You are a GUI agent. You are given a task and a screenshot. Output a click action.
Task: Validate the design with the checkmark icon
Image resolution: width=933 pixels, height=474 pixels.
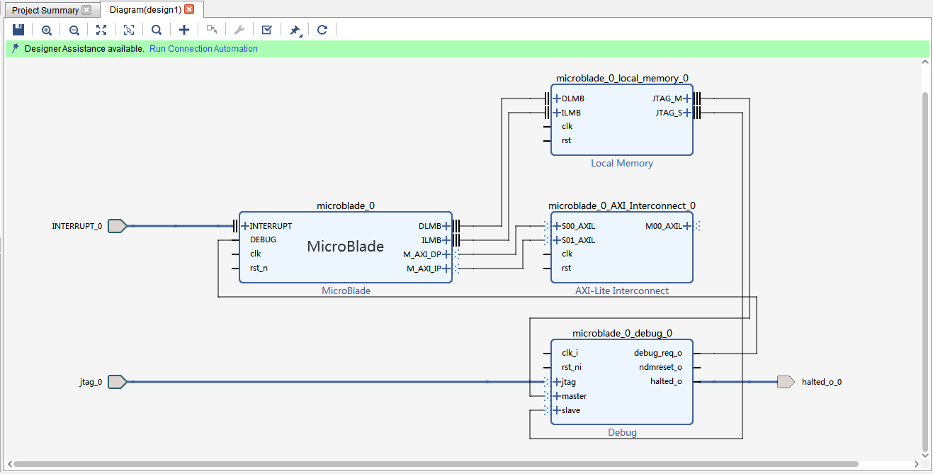pos(266,30)
